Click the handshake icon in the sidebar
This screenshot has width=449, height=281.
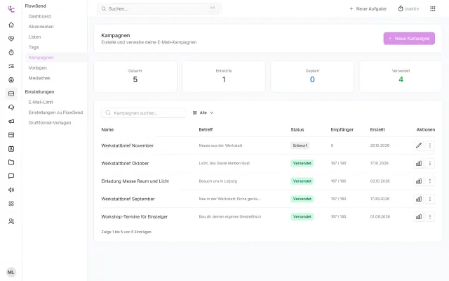pyautogui.click(x=11, y=39)
